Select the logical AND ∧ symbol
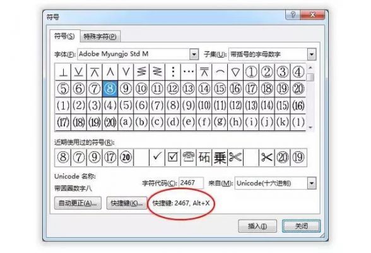This screenshot has width=371, height=253. (x=110, y=72)
